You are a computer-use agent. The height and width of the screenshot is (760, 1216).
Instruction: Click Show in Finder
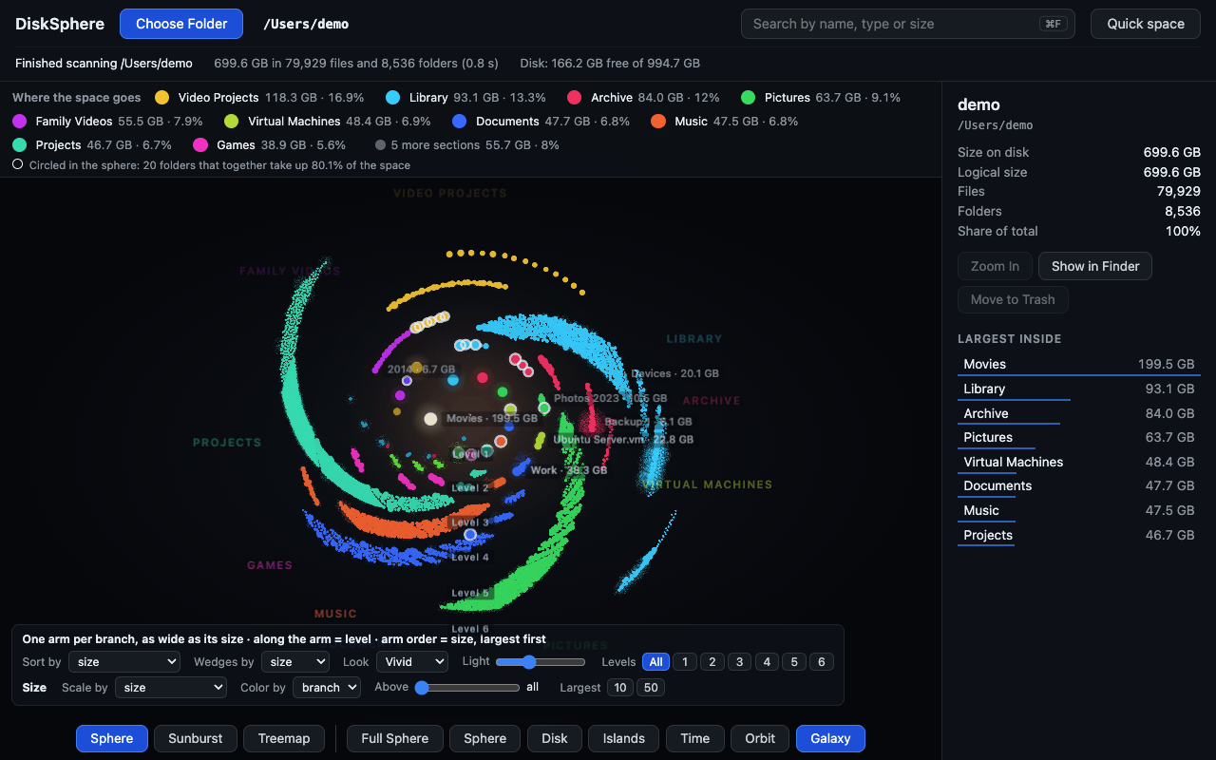tap(1095, 266)
